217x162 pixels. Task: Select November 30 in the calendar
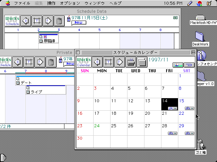pos(85,142)
